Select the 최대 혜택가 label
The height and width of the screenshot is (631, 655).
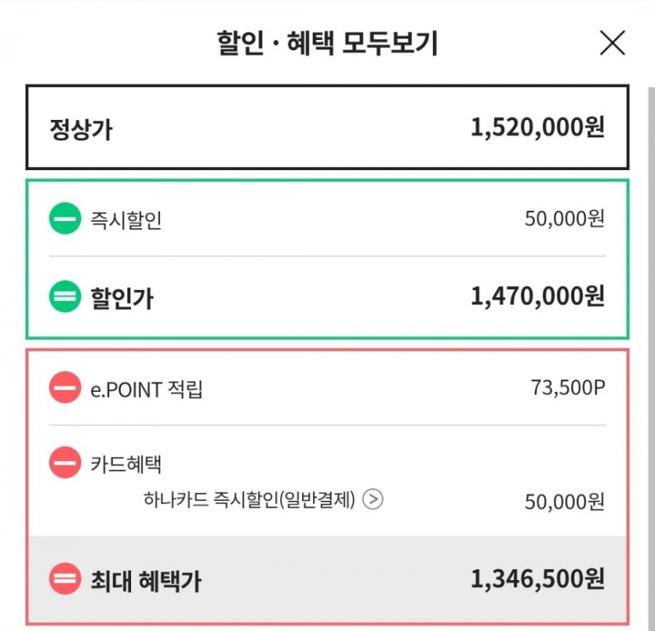(x=147, y=581)
